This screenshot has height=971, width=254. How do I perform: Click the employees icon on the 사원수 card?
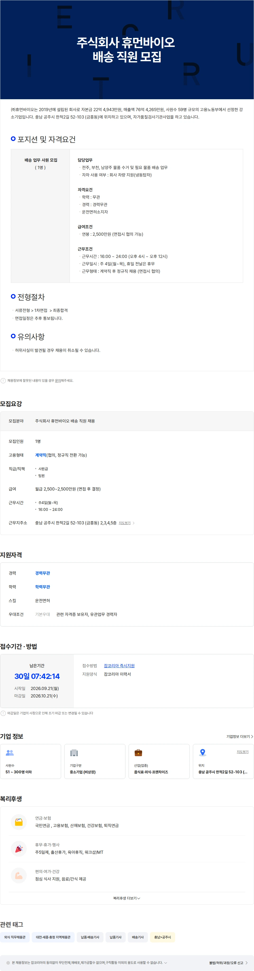[x=10, y=753]
